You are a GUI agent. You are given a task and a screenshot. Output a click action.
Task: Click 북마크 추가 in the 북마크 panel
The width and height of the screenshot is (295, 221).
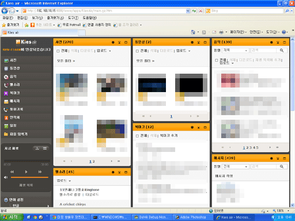pyautogui.click(x=169, y=136)
